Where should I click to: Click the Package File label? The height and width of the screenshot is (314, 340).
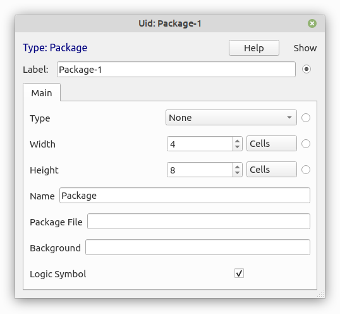click(x=56, y=222)
